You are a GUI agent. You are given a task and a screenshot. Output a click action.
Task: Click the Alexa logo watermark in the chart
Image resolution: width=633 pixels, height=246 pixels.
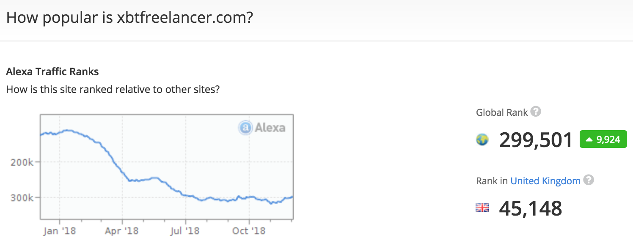(x=262, y=127)
